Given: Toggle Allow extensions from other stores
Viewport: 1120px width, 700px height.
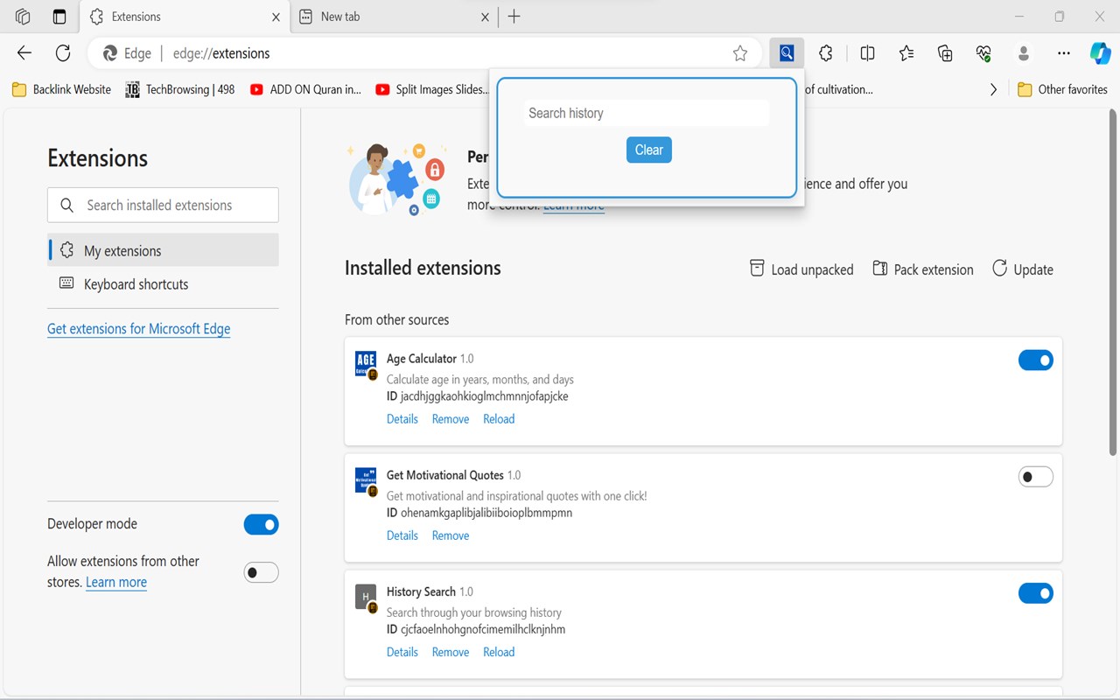Looking at the screenshot, I should point(261,572).
